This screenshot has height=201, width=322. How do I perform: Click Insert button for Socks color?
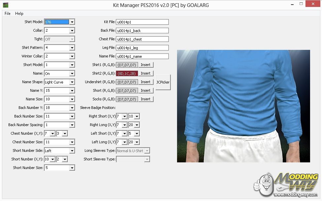(x=145, y=99)
